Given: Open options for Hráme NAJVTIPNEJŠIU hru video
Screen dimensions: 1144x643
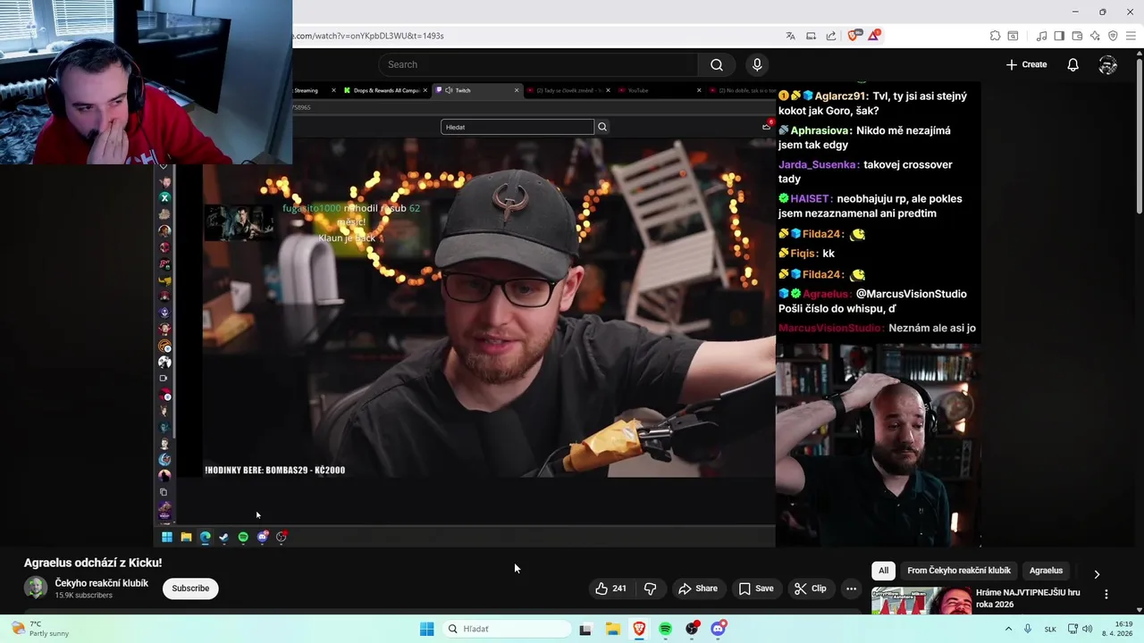Looking at the screenshot, I should click(x=1106, y=594).
